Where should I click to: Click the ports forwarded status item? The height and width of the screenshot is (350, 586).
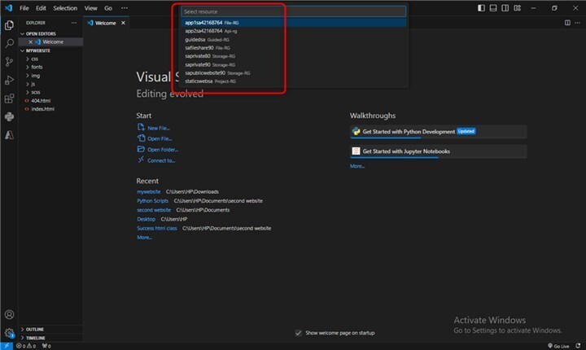[46, 346]
